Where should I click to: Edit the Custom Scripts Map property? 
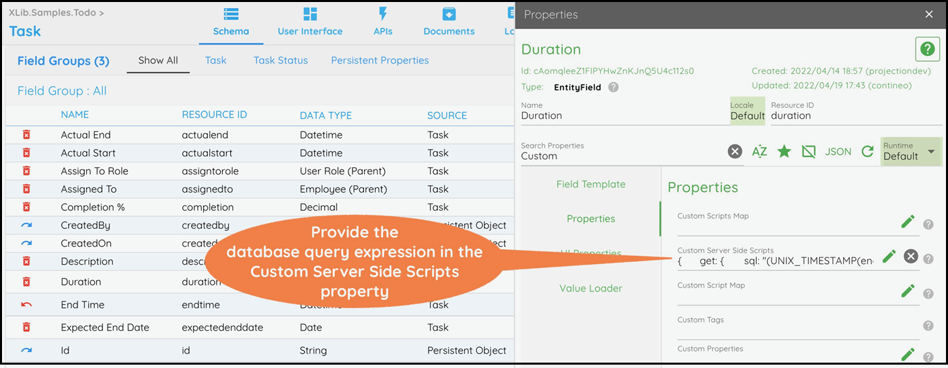pos(908,222)
